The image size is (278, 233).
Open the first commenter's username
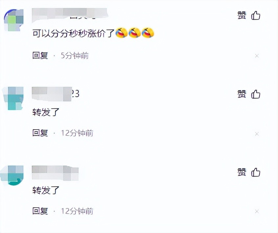(x=70, y=15)
